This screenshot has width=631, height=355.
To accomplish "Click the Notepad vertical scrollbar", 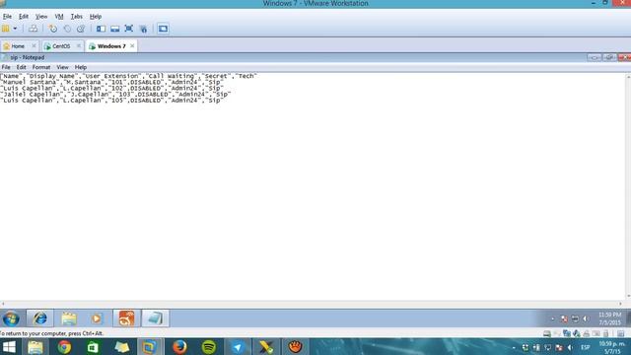I will coord(628,186).
